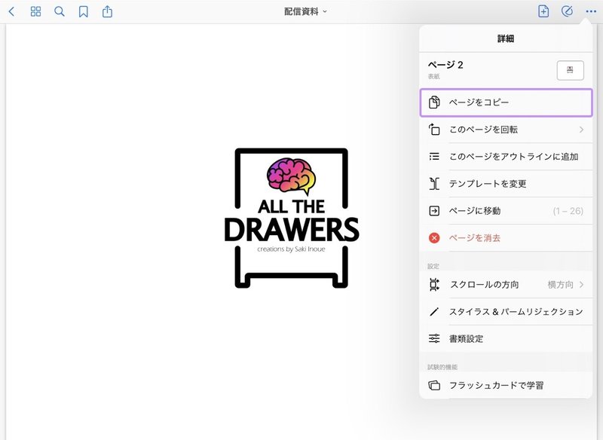Screen dimensions: 603x440
Task: Add a new page with plus-page icon
Action: coord(543,11)
